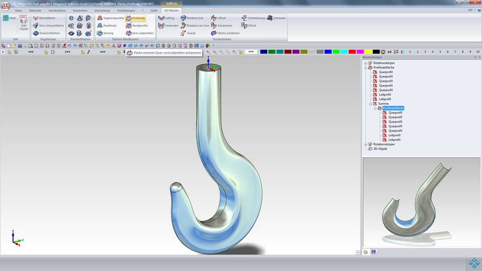This screenshot has height=271, width=482.
Task: Pin the Bearbeitungen panel
Action: tap(475, 57)
